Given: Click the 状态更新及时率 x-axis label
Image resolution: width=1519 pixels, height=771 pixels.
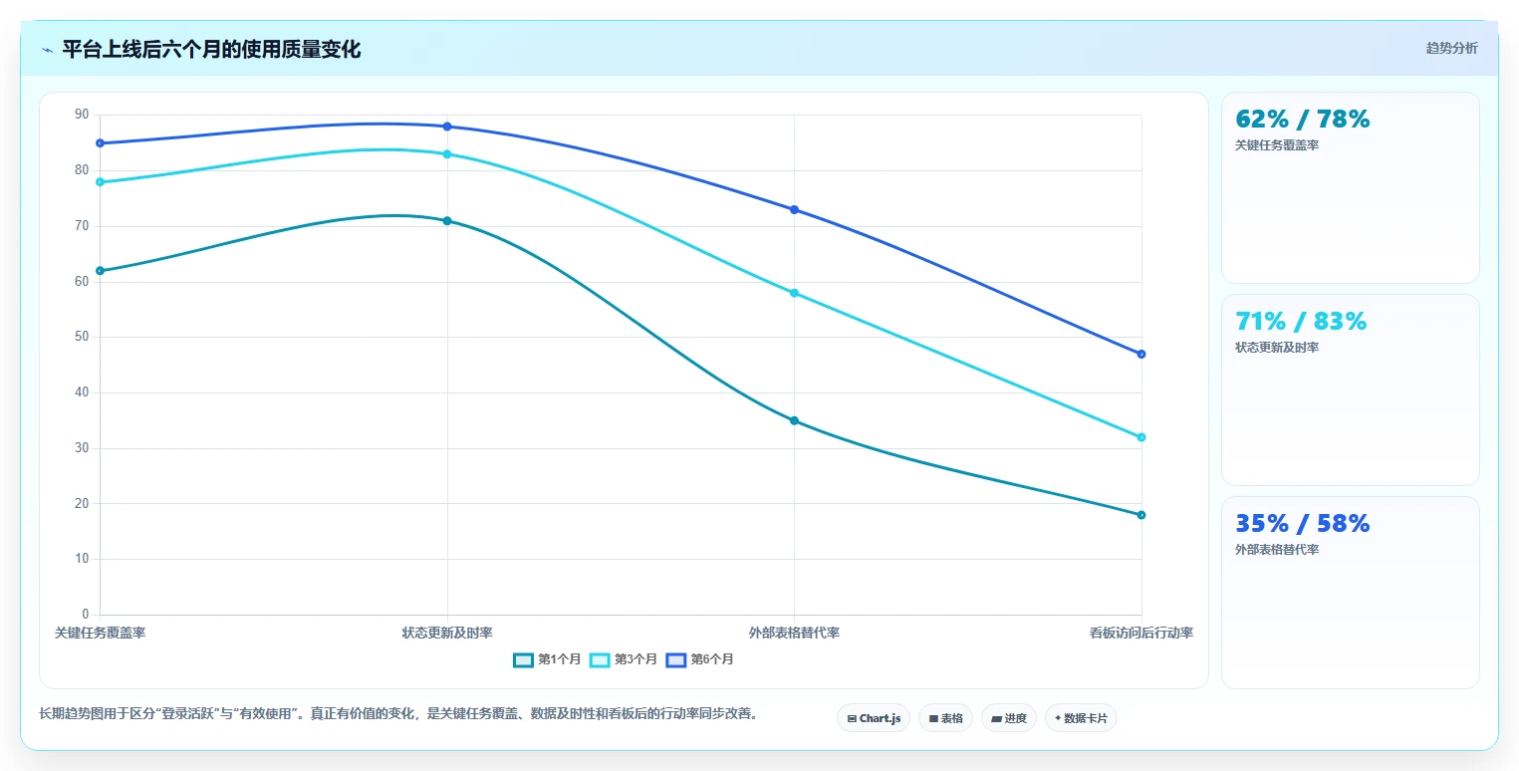Looking at the screenshot, I should click(447, 633).
